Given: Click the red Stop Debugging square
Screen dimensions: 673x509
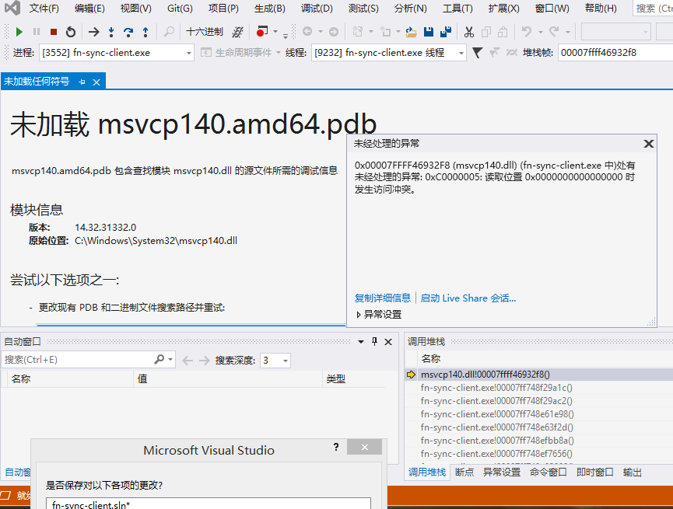Looking at the screenshot, I should point(53,32).
